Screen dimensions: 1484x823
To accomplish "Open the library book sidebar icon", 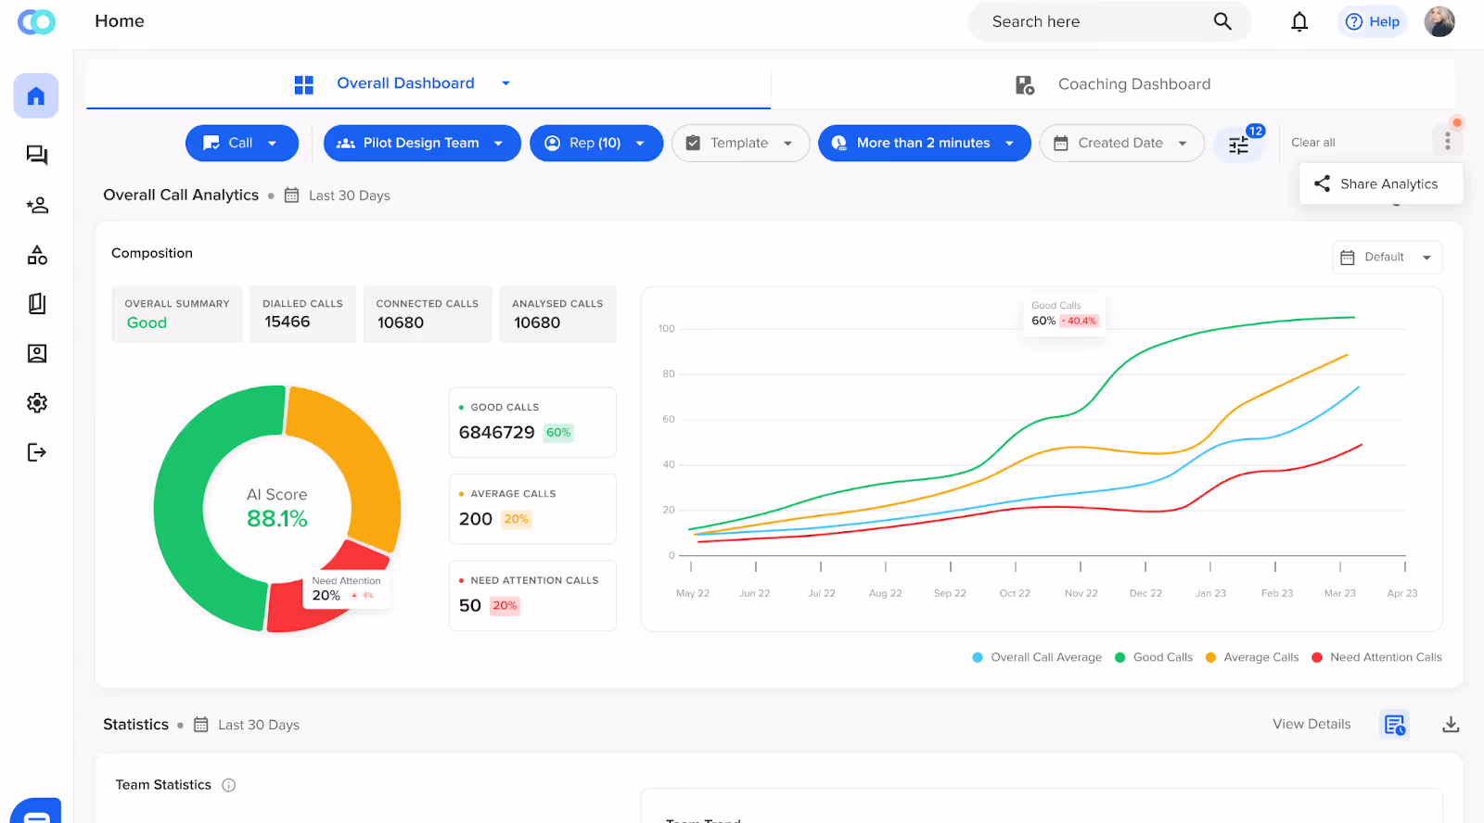I will 37,304.
